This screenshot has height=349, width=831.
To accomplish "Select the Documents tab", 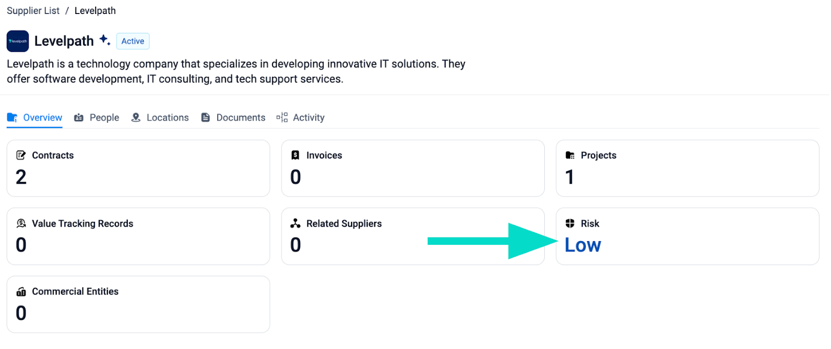I will pos(233,118).
